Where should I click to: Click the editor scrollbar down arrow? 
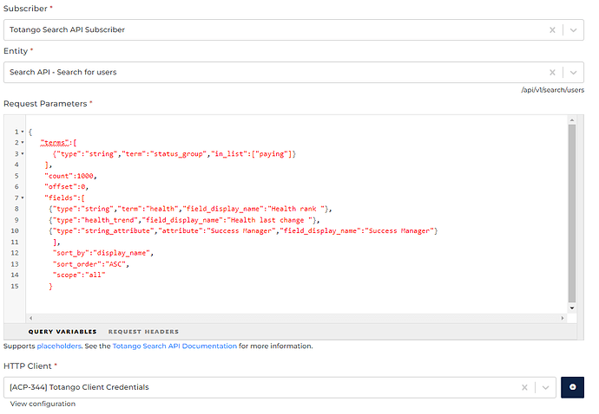click(x=572, y=308)
